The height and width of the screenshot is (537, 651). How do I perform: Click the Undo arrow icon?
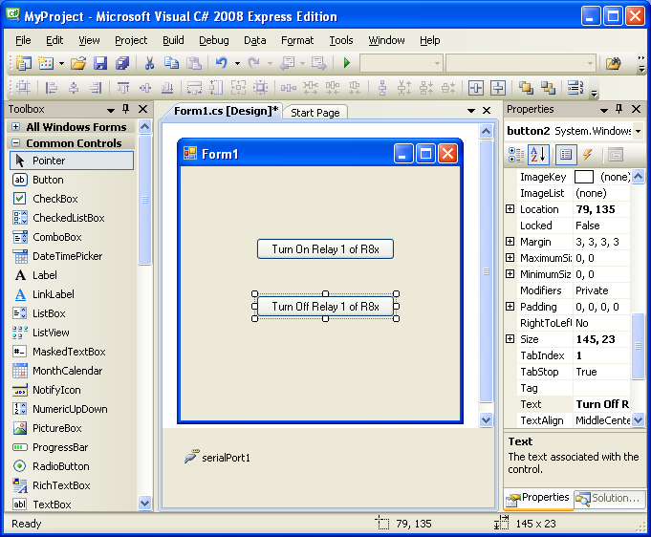[221, 63]
